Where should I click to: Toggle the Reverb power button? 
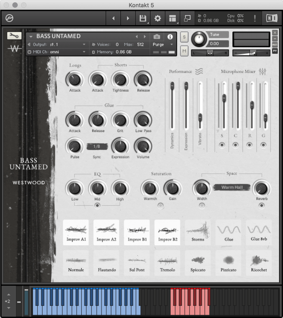coord(262,206)
